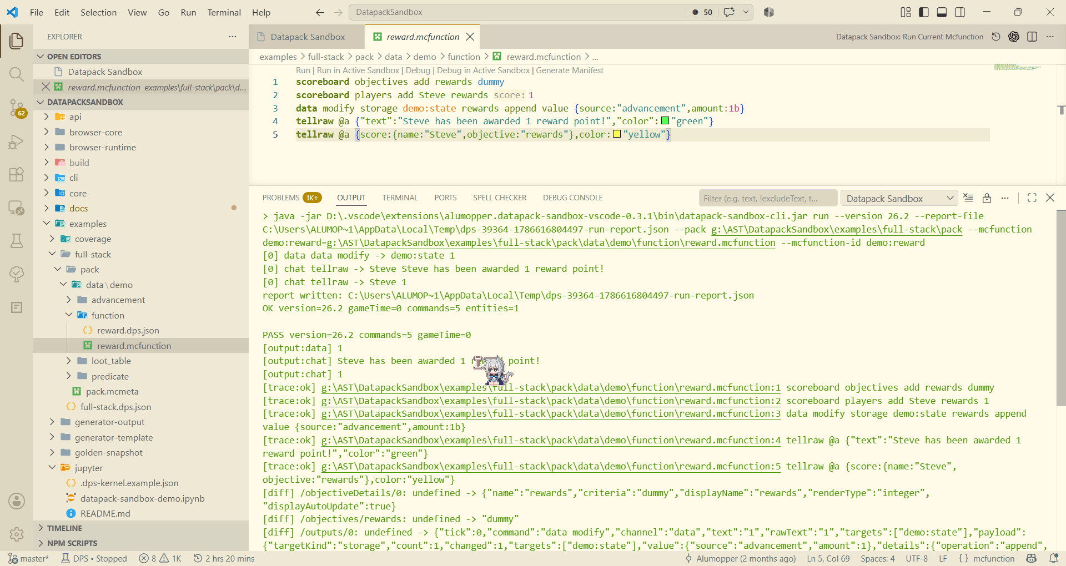The height and width of the screenshot is (566, 1066).
Task: Switch to the TERMINAL panel tab
Action: pyautogui.click(x=400, y=198)
